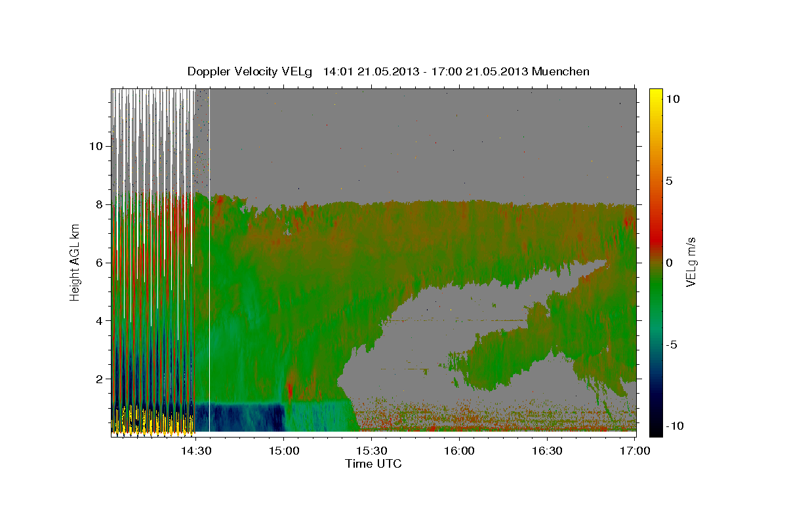
Task: Click the "Height AGL km" axis label
Action: point(75,263)
